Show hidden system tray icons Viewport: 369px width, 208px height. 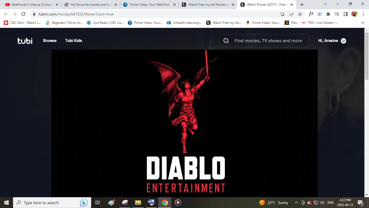297,203
